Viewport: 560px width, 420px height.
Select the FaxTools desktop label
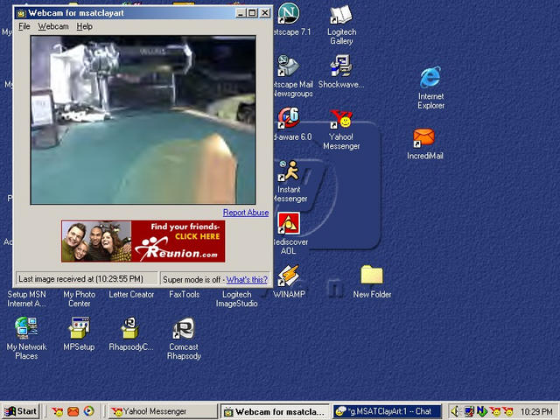(184, 295)
